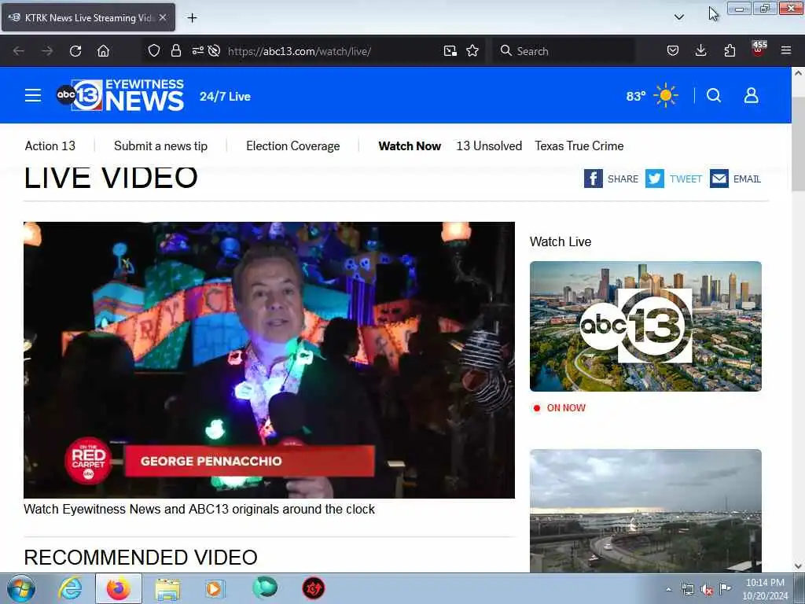Image resolution: width=805 pixels, height=604 pixels.
Task: Open Submit a news tip
Action: point(160,145)
